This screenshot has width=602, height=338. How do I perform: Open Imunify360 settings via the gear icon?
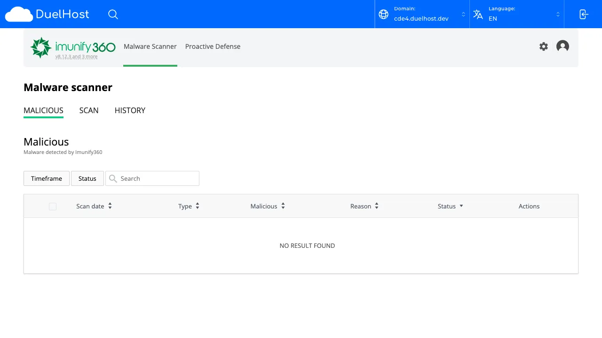click(x=544, y=46)
